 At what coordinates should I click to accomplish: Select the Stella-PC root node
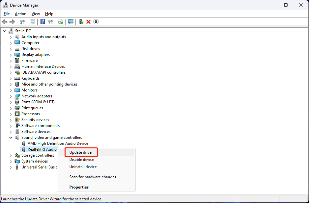(x=23, y=31)
